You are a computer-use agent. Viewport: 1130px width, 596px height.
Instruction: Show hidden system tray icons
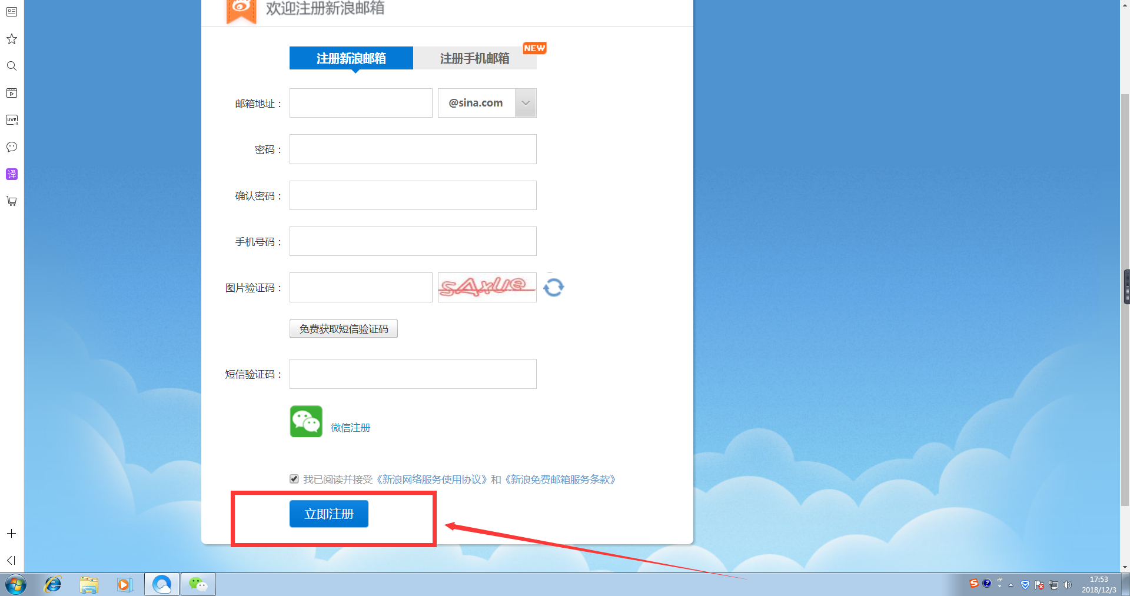tap(1011, 585)
